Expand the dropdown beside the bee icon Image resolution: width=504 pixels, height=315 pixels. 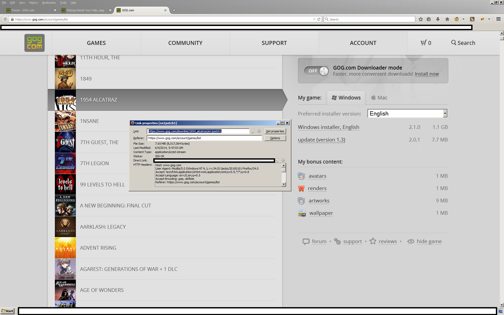coord(489,19)
